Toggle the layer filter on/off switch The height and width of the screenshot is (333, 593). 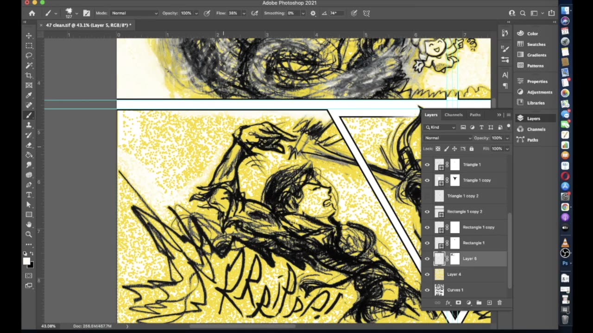pyautogui.click(x=508, y=126)
